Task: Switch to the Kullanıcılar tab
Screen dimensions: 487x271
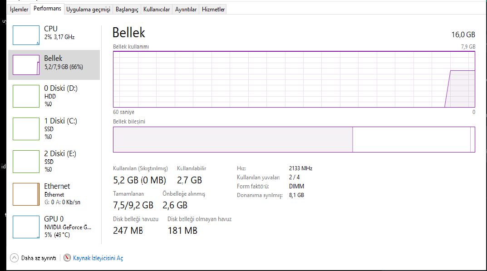Action: click(x=157, y=10)
